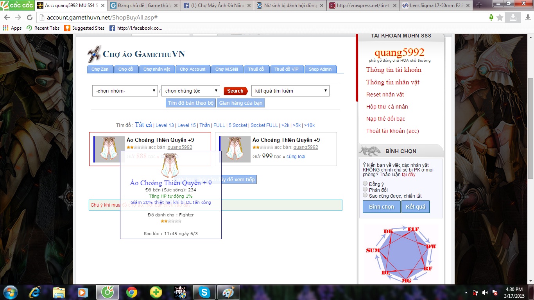Switch to the Chợ M.Skill tab
The width and height of the screenshot is (534, 300).
point(227,69)
